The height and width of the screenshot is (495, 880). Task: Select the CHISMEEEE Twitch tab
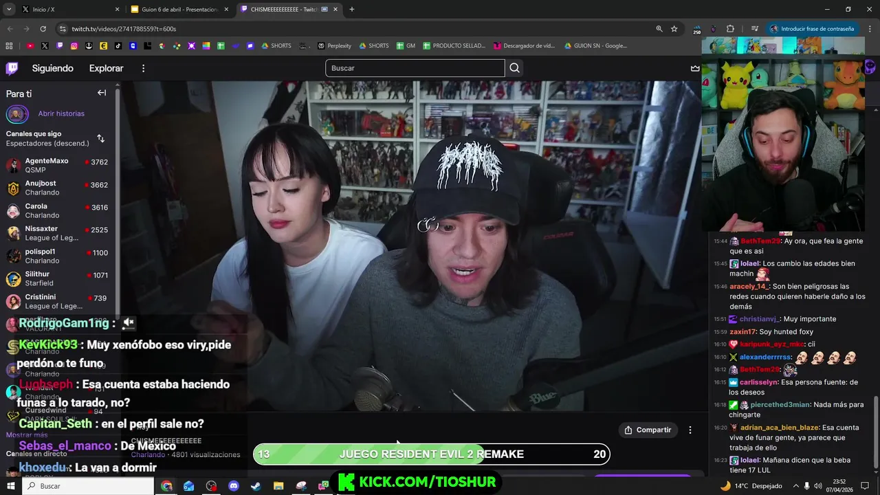point(289,10)
